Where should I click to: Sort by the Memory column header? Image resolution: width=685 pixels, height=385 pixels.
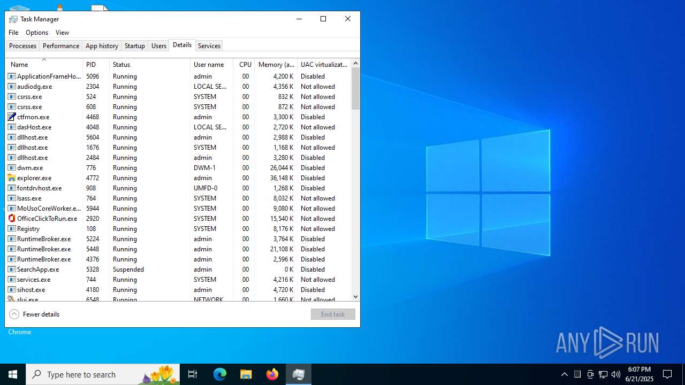coord(276,64)
